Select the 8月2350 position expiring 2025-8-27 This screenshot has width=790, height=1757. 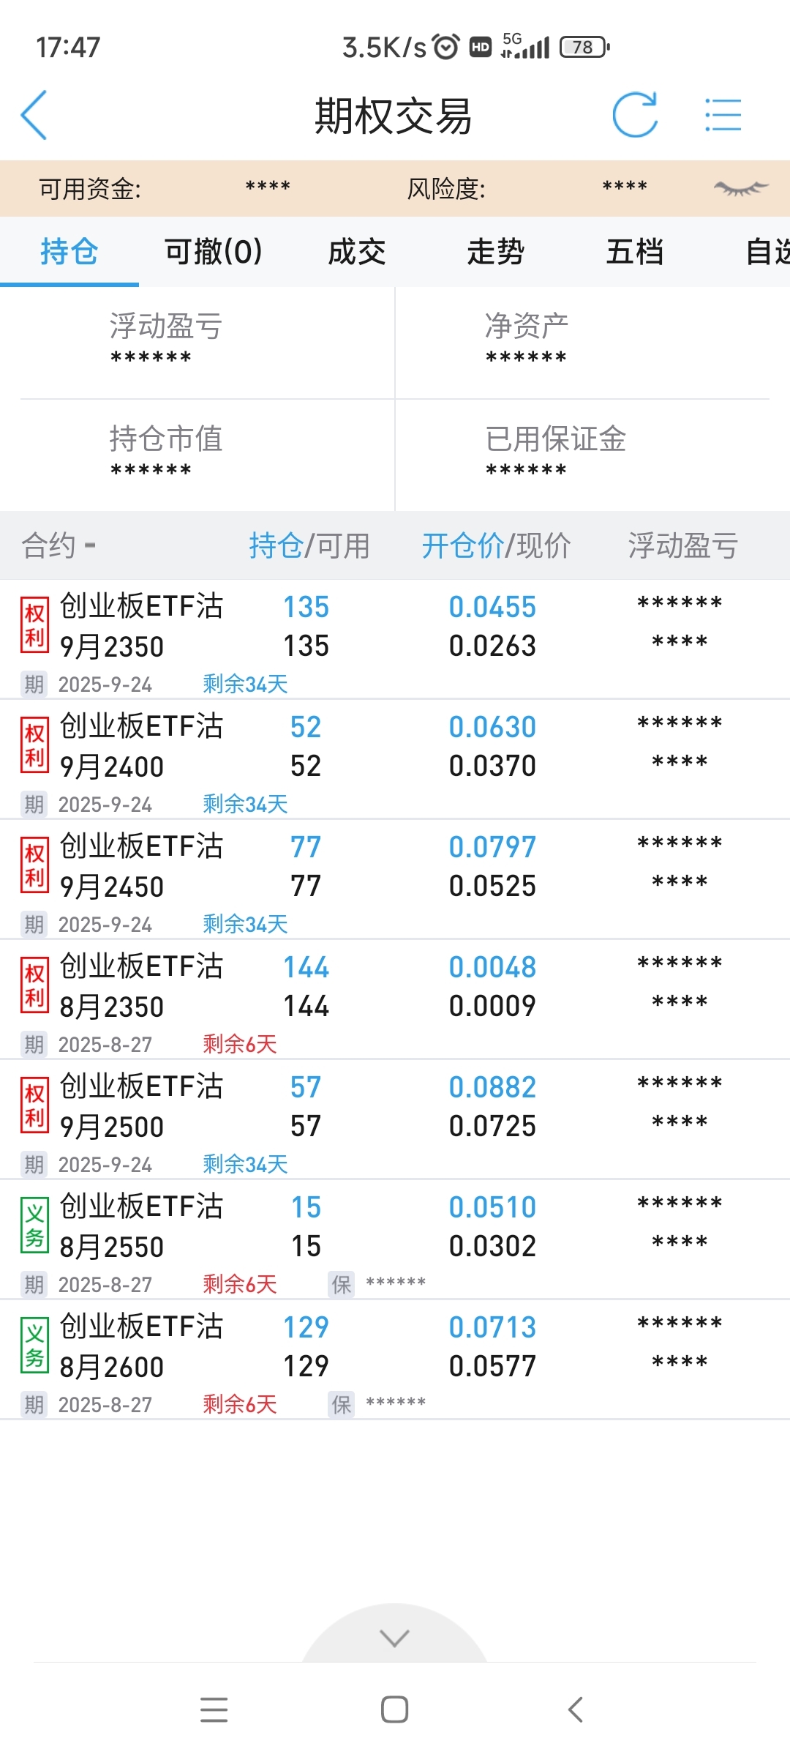coord(395,999)
